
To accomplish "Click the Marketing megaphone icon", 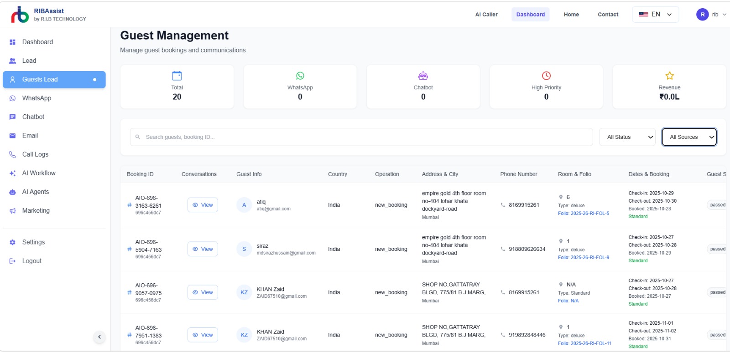I will coord(12,211).
